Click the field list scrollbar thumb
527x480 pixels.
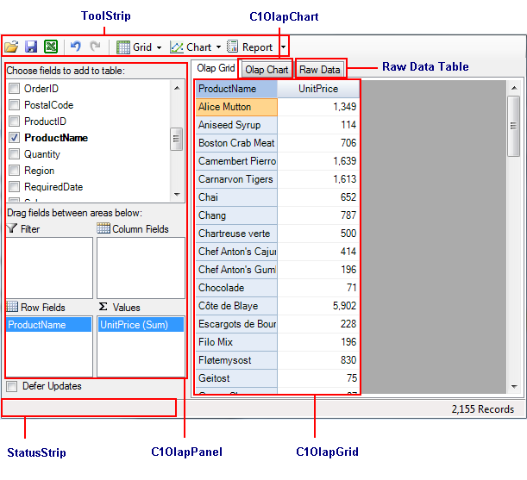(x=176, y=139)
